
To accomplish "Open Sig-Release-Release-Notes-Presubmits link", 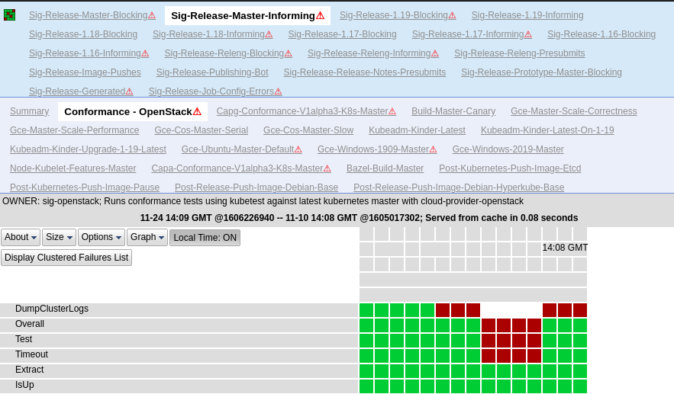I will 365,72.
